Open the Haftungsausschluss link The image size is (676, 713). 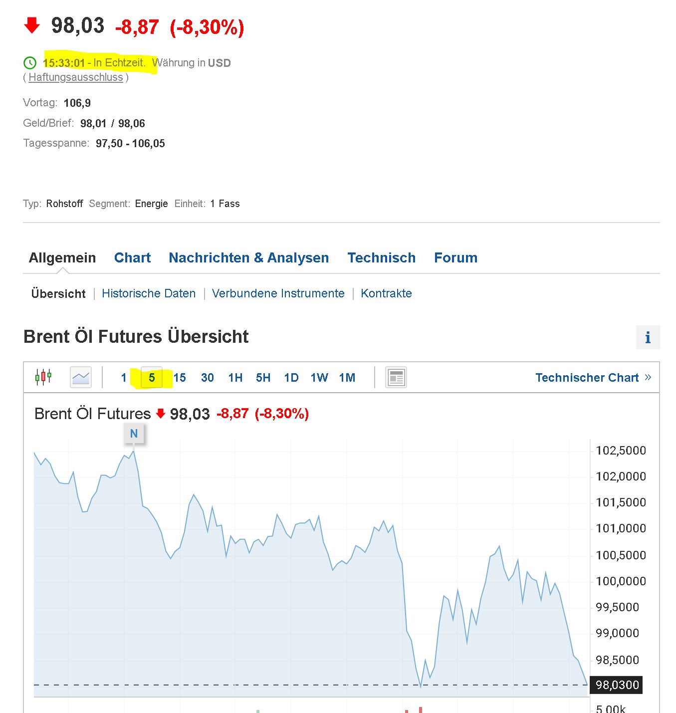76,77
